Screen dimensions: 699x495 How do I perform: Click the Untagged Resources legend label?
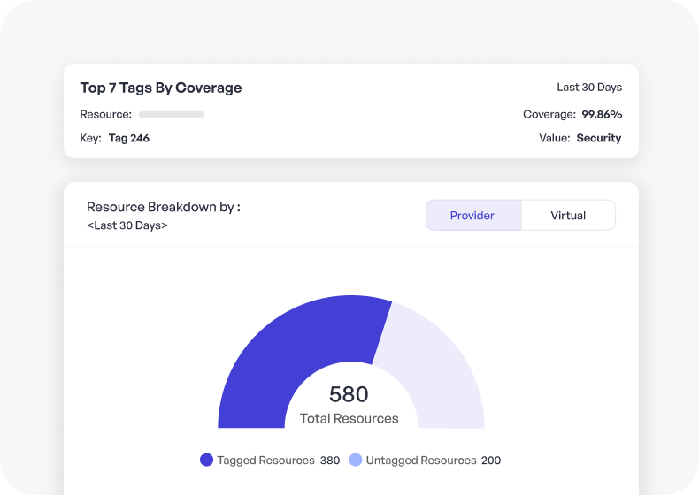point(421,461)
